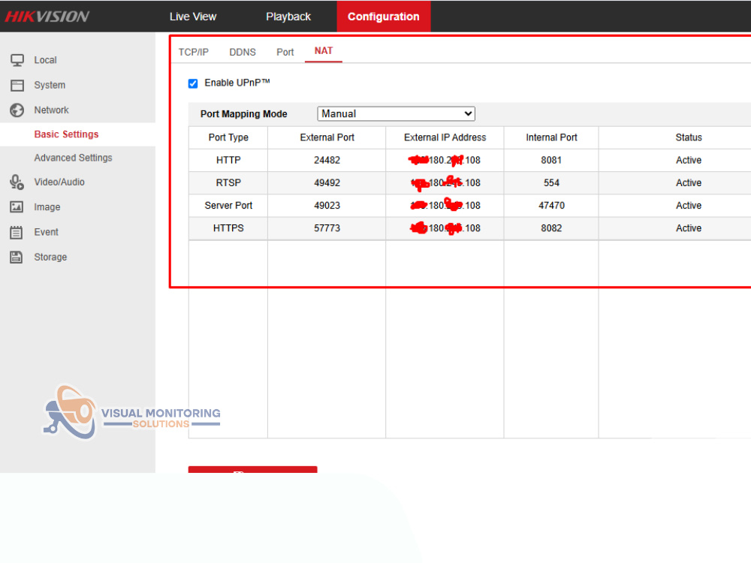
Task: Expand Network in the sidebar
Action: point(51,110)
